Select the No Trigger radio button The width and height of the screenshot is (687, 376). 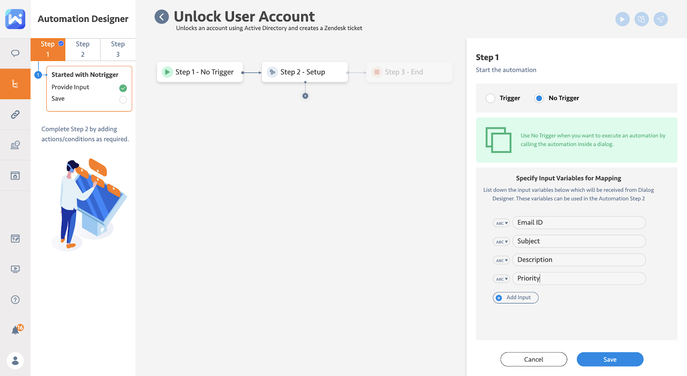pyautogui.click(x=539, y=98)
